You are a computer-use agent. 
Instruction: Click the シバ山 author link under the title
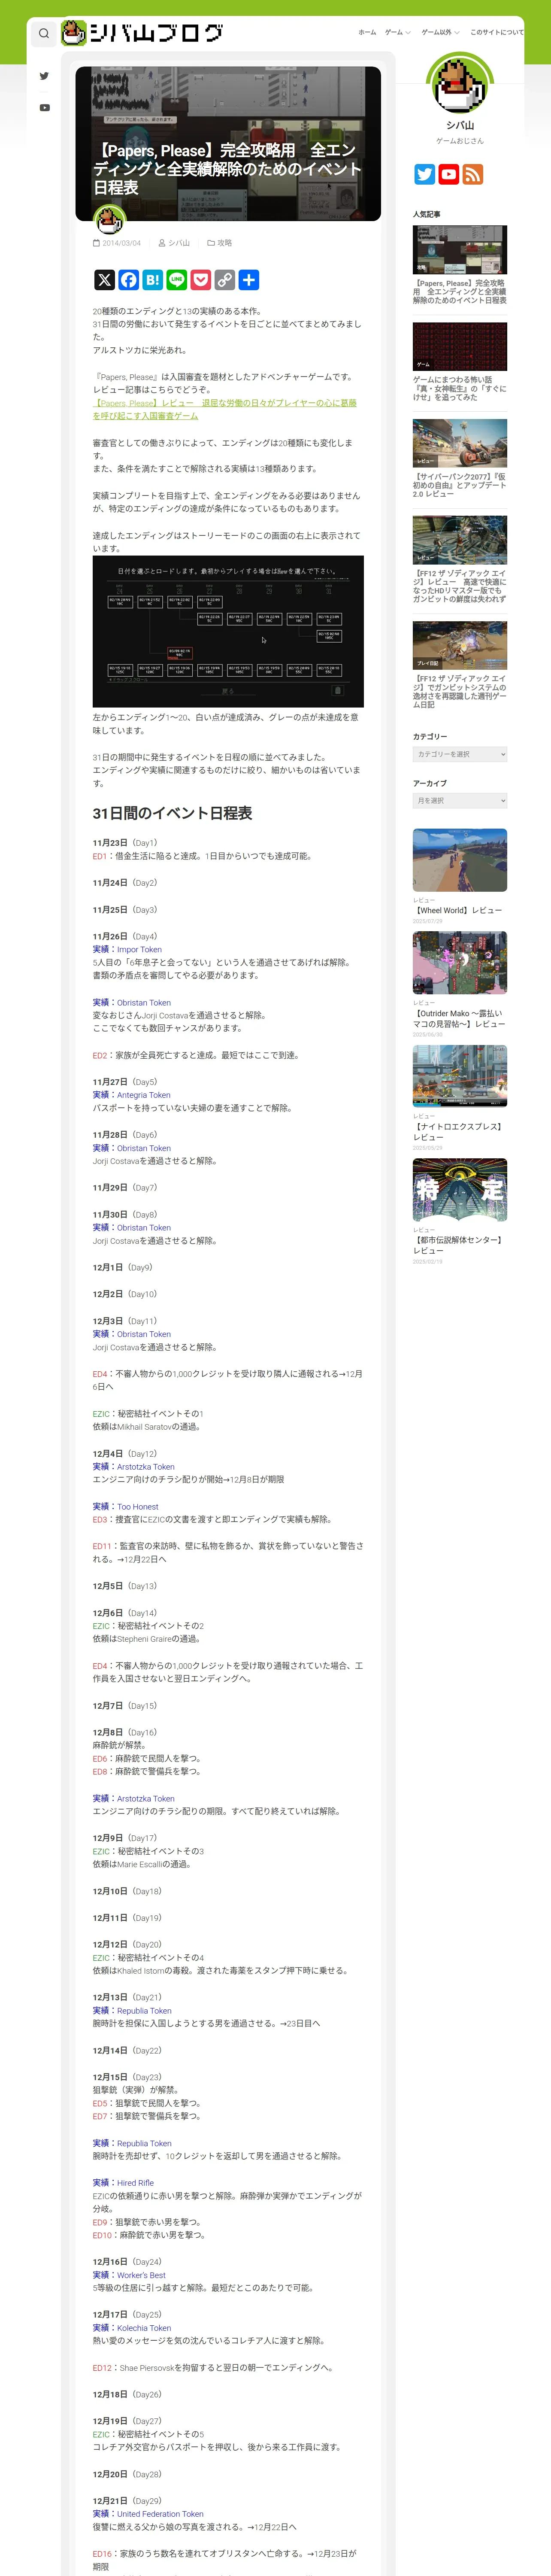179,243
